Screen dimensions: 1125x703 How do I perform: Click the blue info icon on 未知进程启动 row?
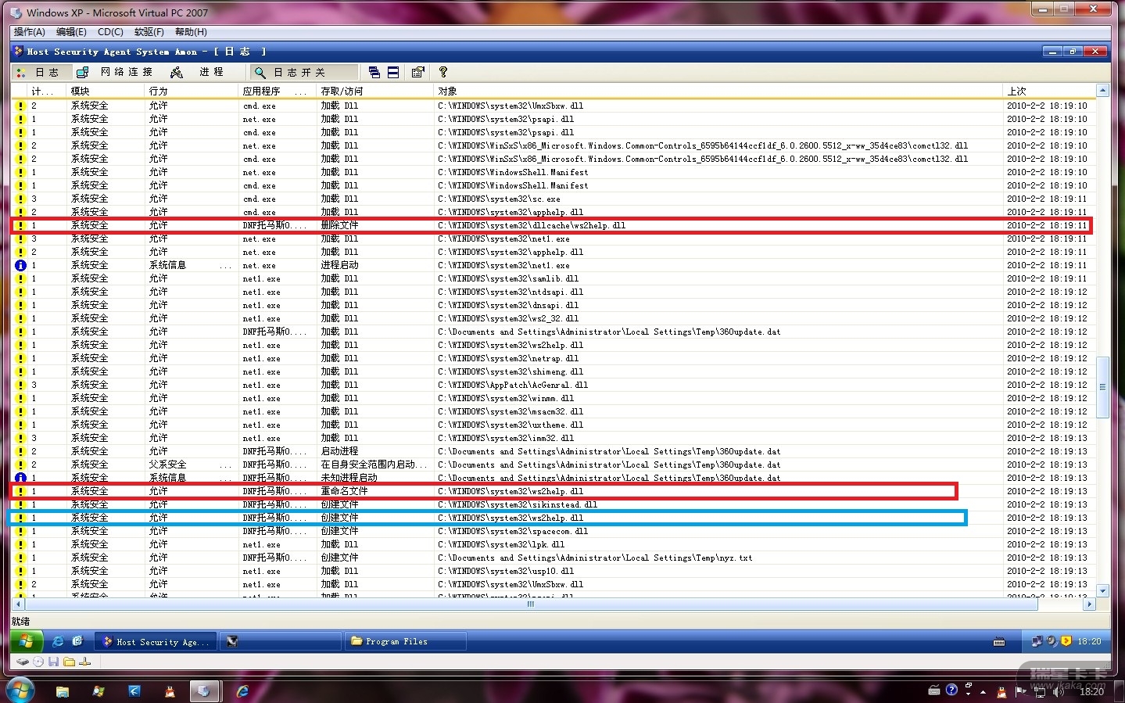click(x=20, y=478)
